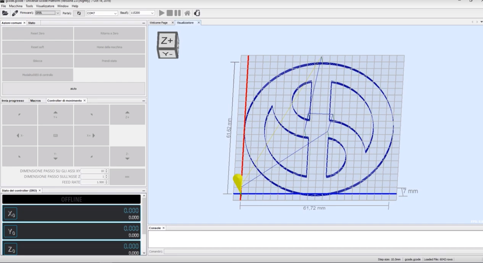Screen dimensions: 483x263
Task: Click the Z+ face of view cube
Action: point(167,40)
